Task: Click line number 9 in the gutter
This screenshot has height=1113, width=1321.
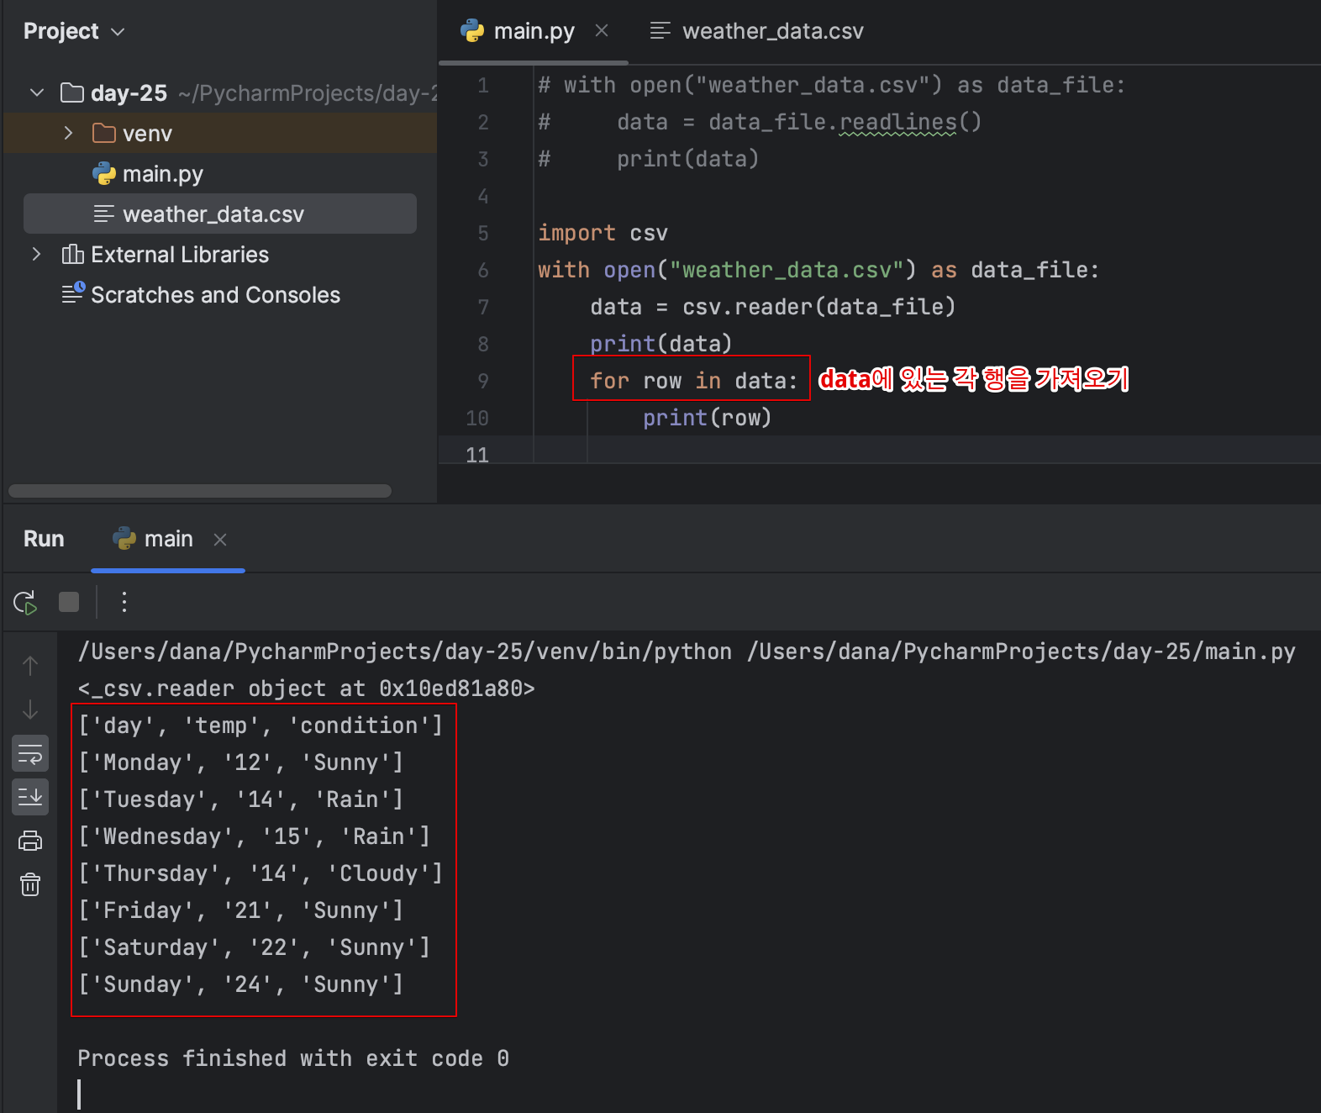Action: tap(483, 381)
